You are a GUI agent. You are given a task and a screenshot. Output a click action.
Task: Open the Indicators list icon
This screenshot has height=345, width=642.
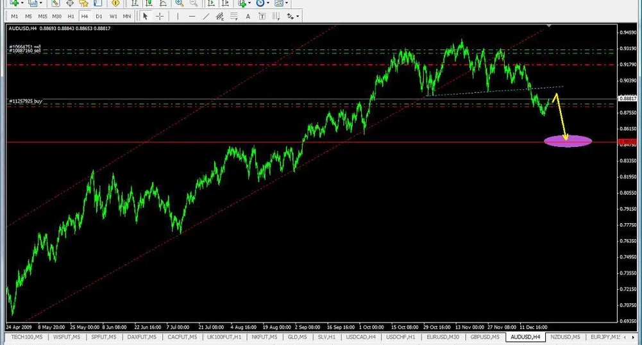coord(242,3)
